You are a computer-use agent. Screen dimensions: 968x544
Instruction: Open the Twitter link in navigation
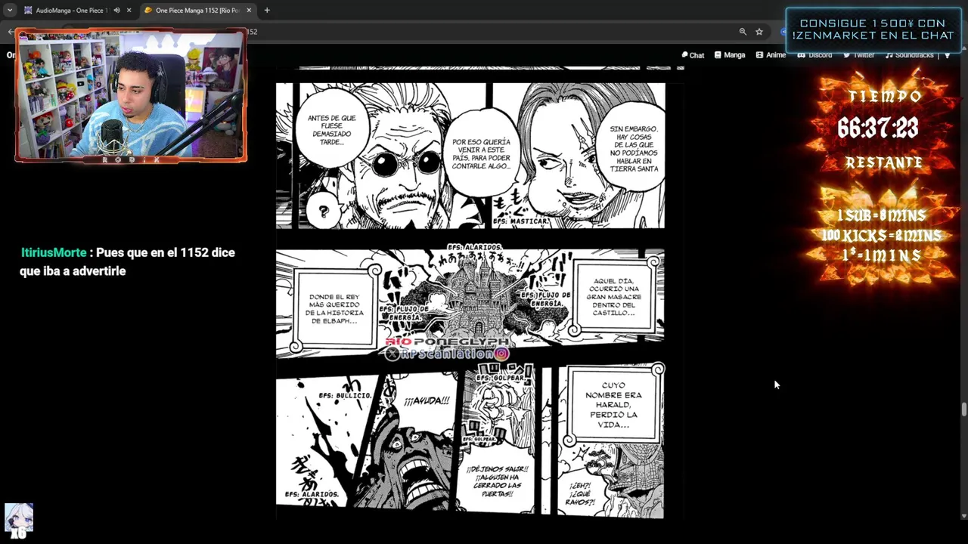[859, 55]
